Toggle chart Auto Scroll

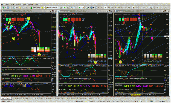(79, 8)
